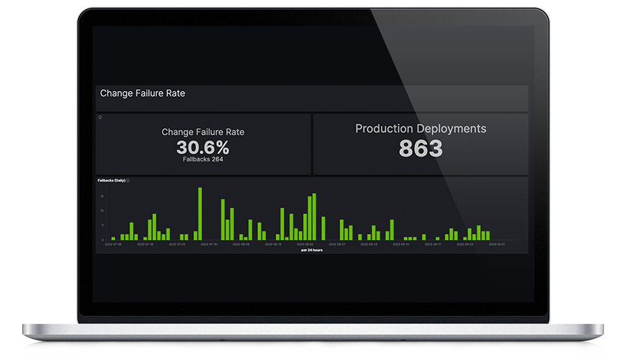Click the Fallbacks (Daily) chart title
This screenshot has width=627, height=359.
[111, 180]
